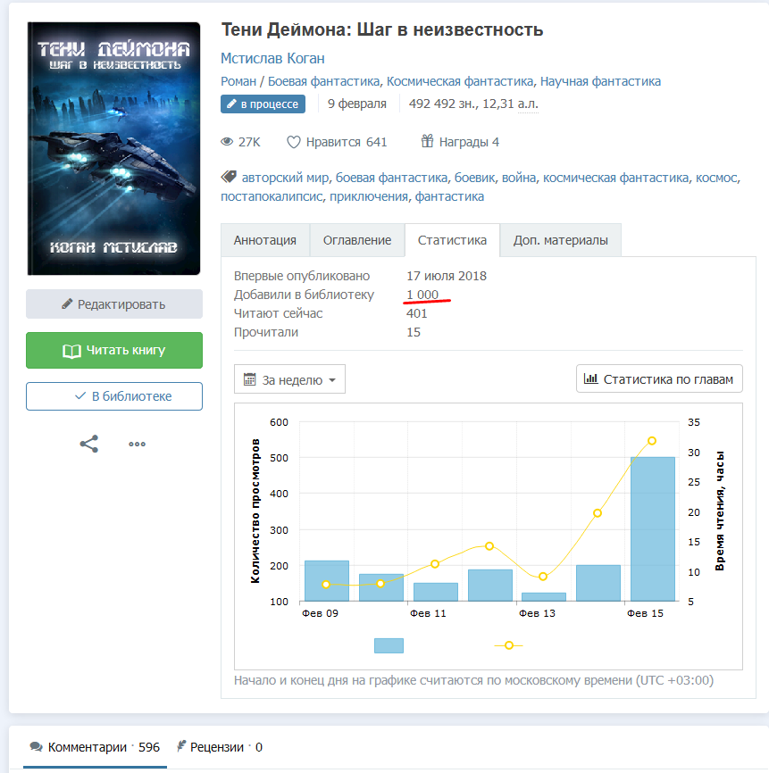Open Статистика по главам chapter statistics

(659, 379)
